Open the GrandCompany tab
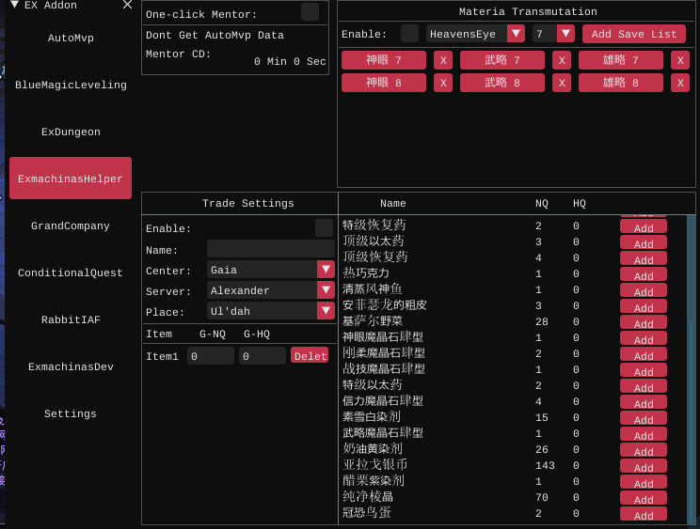The image size is (700, 529). (x=71, y=226)
